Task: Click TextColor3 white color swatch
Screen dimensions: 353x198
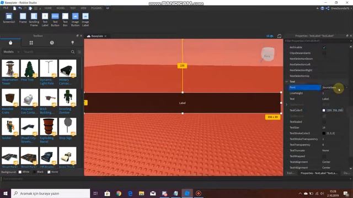Action: pos(324,111)
